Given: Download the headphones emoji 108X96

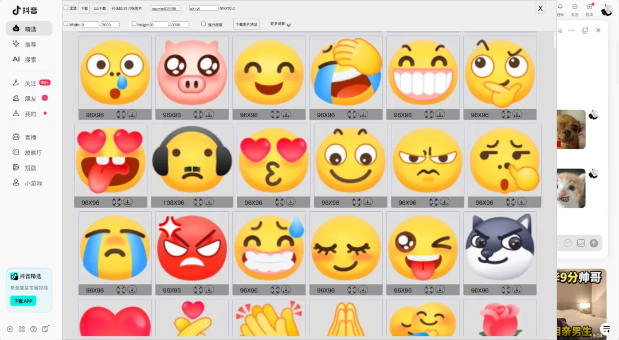Looking at the screenshot, I should tap(209, 202).
